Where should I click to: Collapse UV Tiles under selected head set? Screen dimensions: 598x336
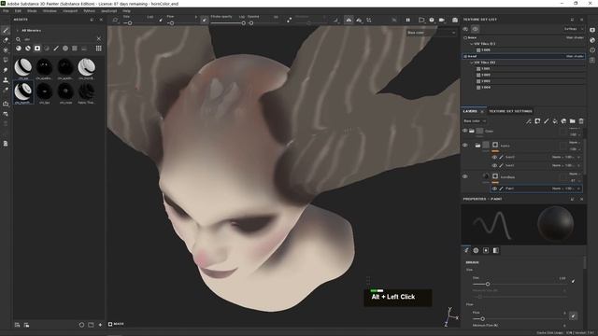(471, 63)
